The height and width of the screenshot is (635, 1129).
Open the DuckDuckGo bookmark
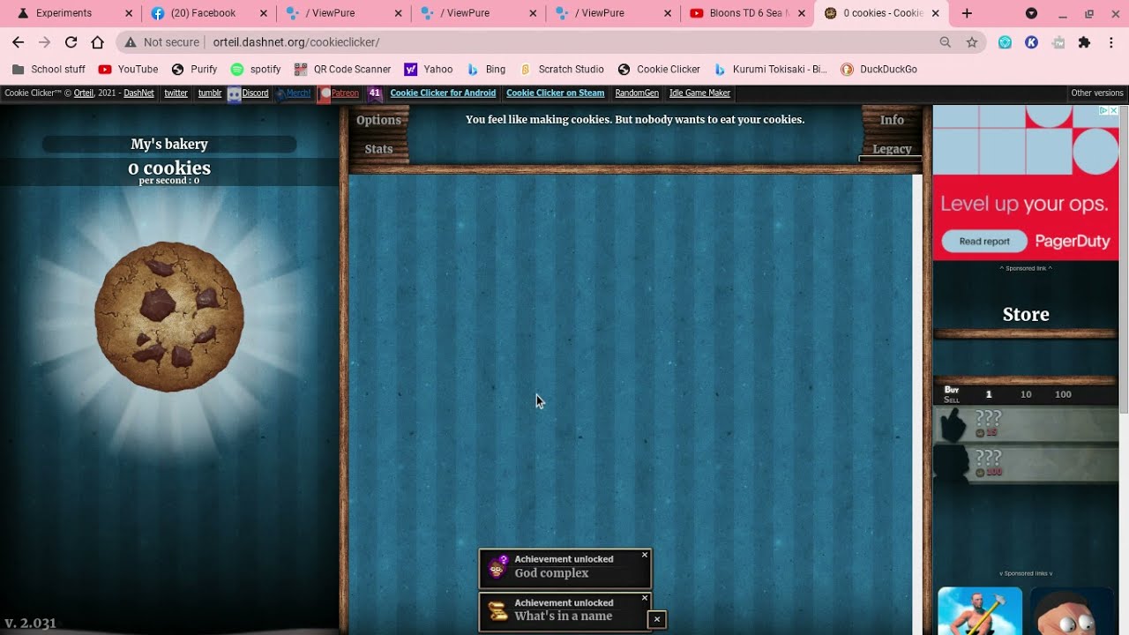click(x=879, y=69)
